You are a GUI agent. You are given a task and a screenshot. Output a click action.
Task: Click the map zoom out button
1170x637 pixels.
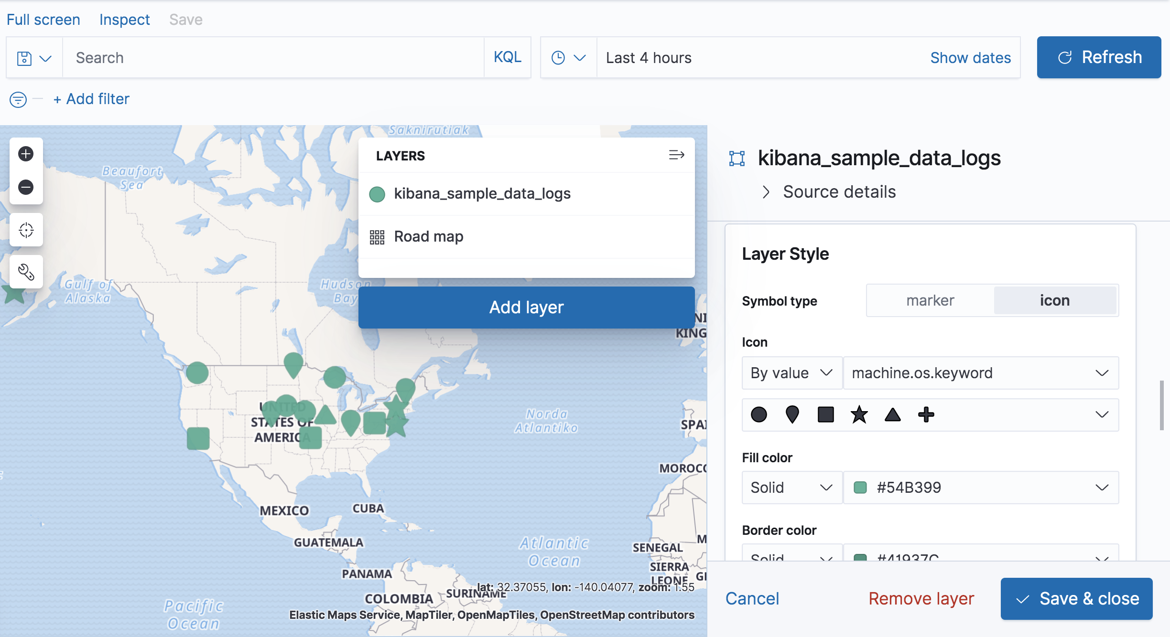click(x=26, y=187)
